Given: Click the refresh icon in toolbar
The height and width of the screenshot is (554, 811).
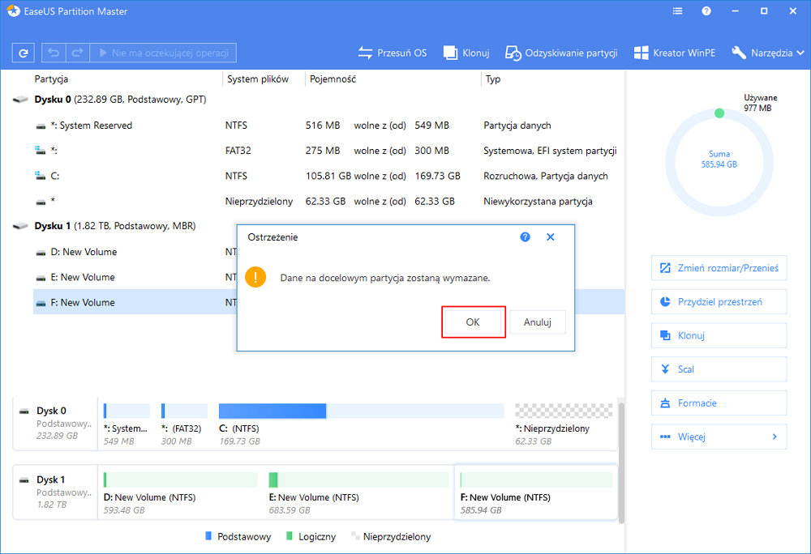Looking at the screenshot, I should (24, 53).
